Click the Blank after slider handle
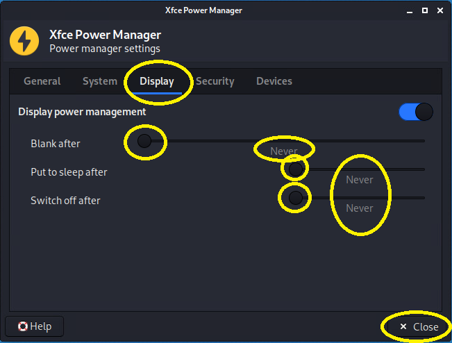 click(x=144, y=141)
